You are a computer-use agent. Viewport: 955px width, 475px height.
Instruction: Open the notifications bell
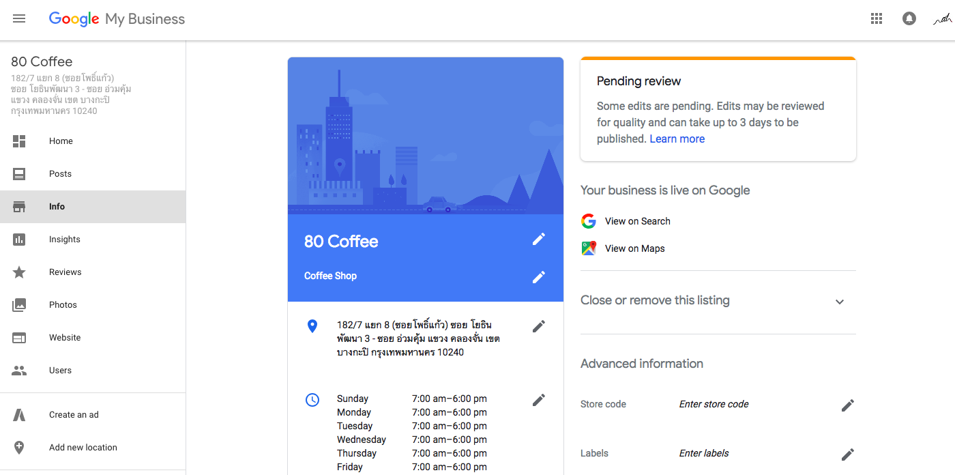[909, 19]
